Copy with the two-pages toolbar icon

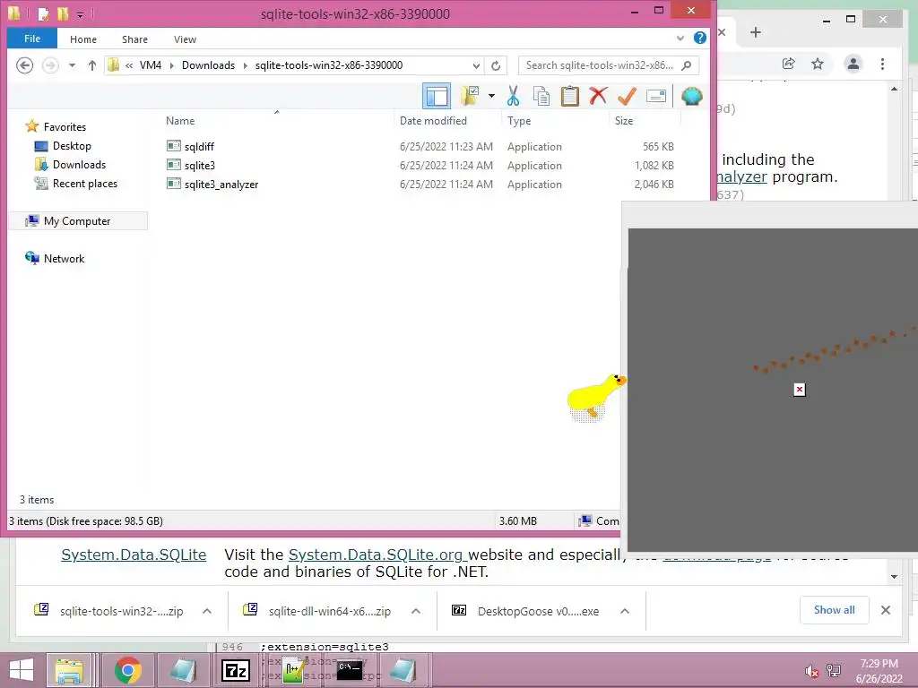click(541, 96)
